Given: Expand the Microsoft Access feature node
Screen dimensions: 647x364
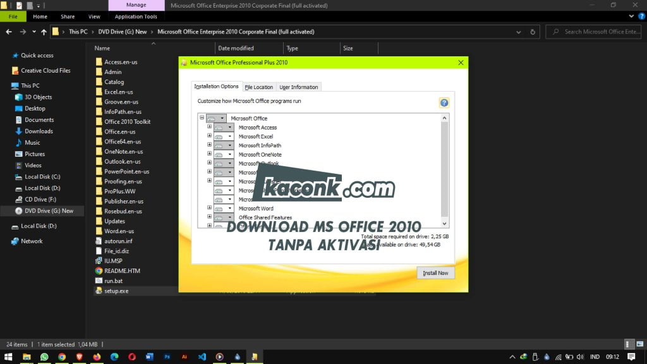Looking at the screenshot, I should [209, 126].
